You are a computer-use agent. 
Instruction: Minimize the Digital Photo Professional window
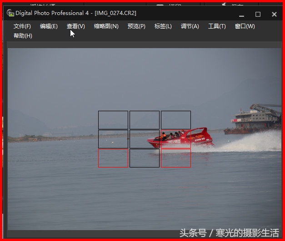[x=241, y=14]
